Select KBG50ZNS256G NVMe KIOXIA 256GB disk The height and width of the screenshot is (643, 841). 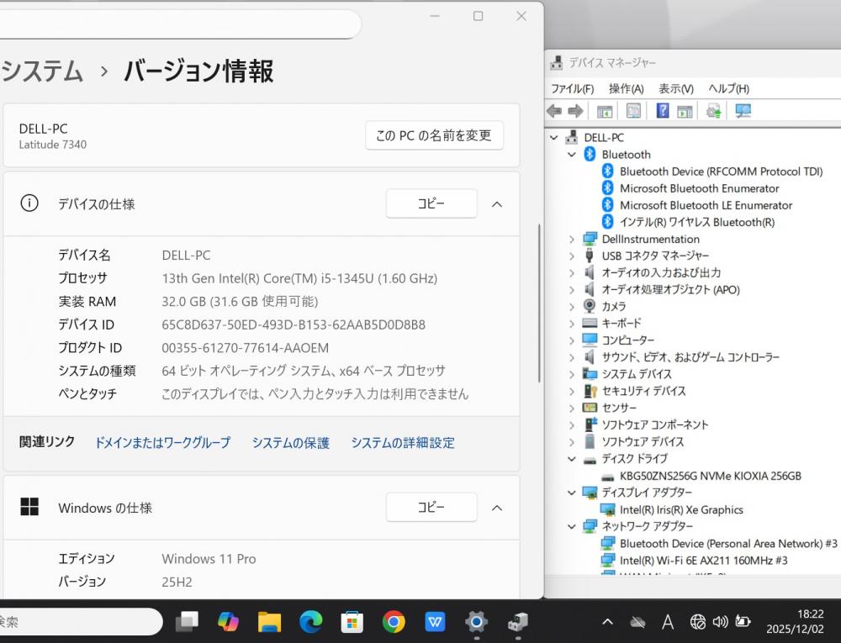click(710, 476)
